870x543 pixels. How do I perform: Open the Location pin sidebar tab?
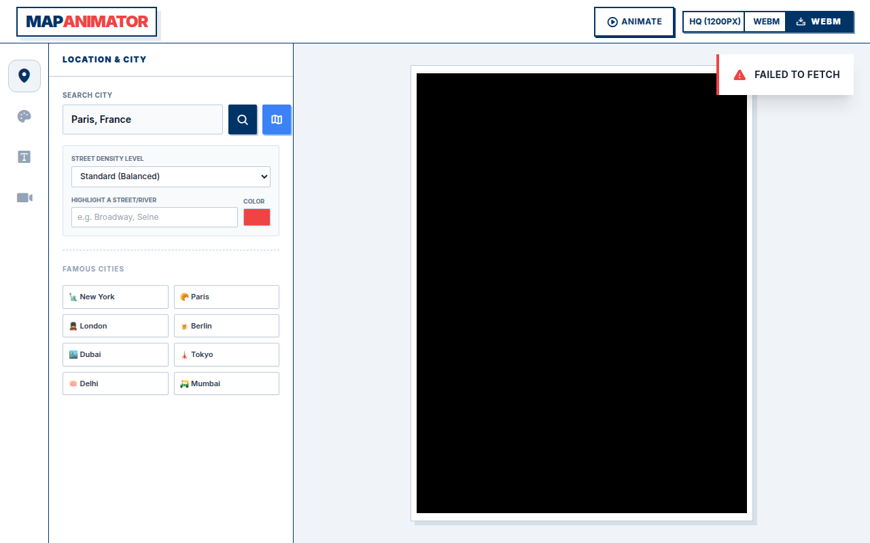(24, 76)
